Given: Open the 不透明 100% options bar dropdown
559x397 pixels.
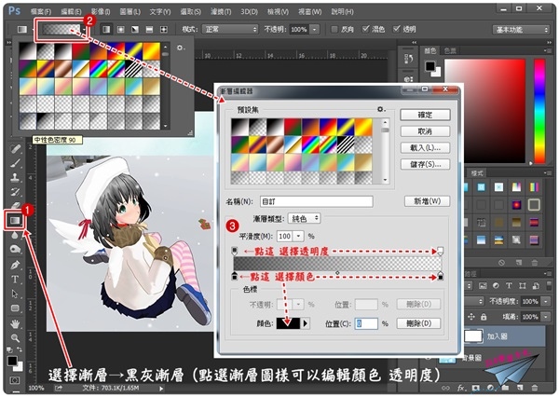Looking at the screenshot, I should pyautogui.click(x=315, y=29).
